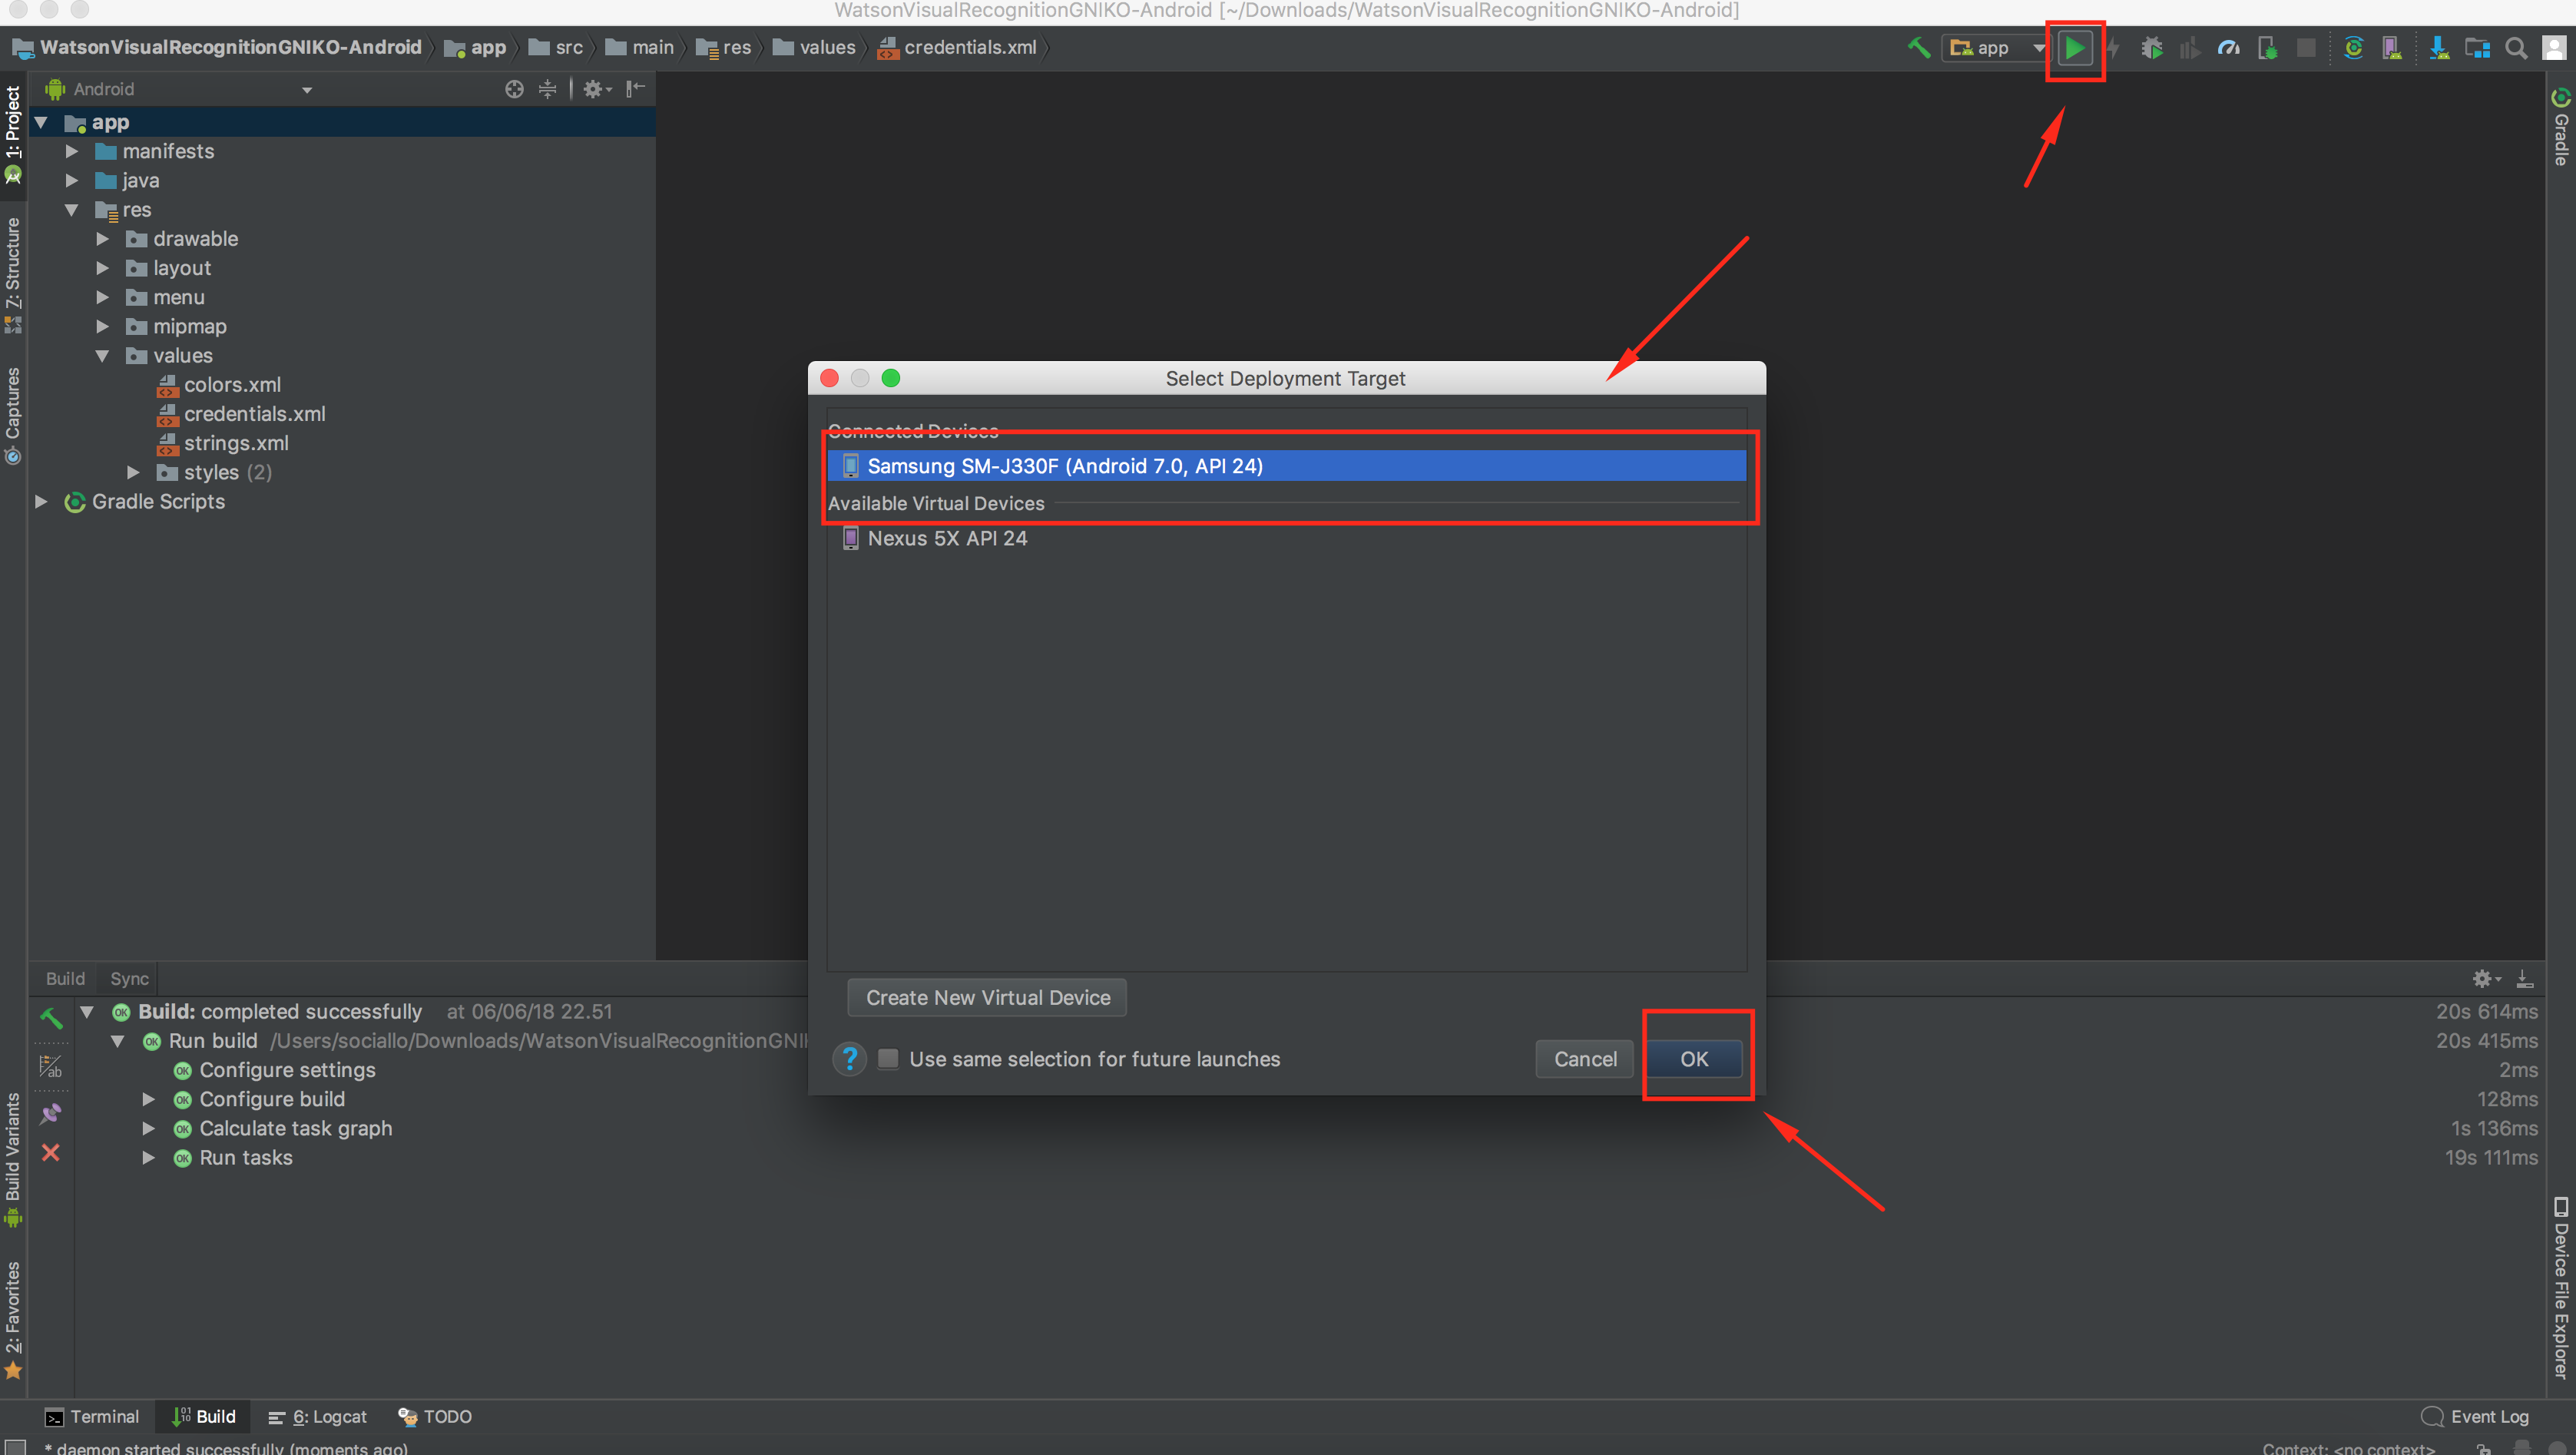2576x1455 pixels.
Task: Click the Debug app bug icon
Action: coord(2152,48)
